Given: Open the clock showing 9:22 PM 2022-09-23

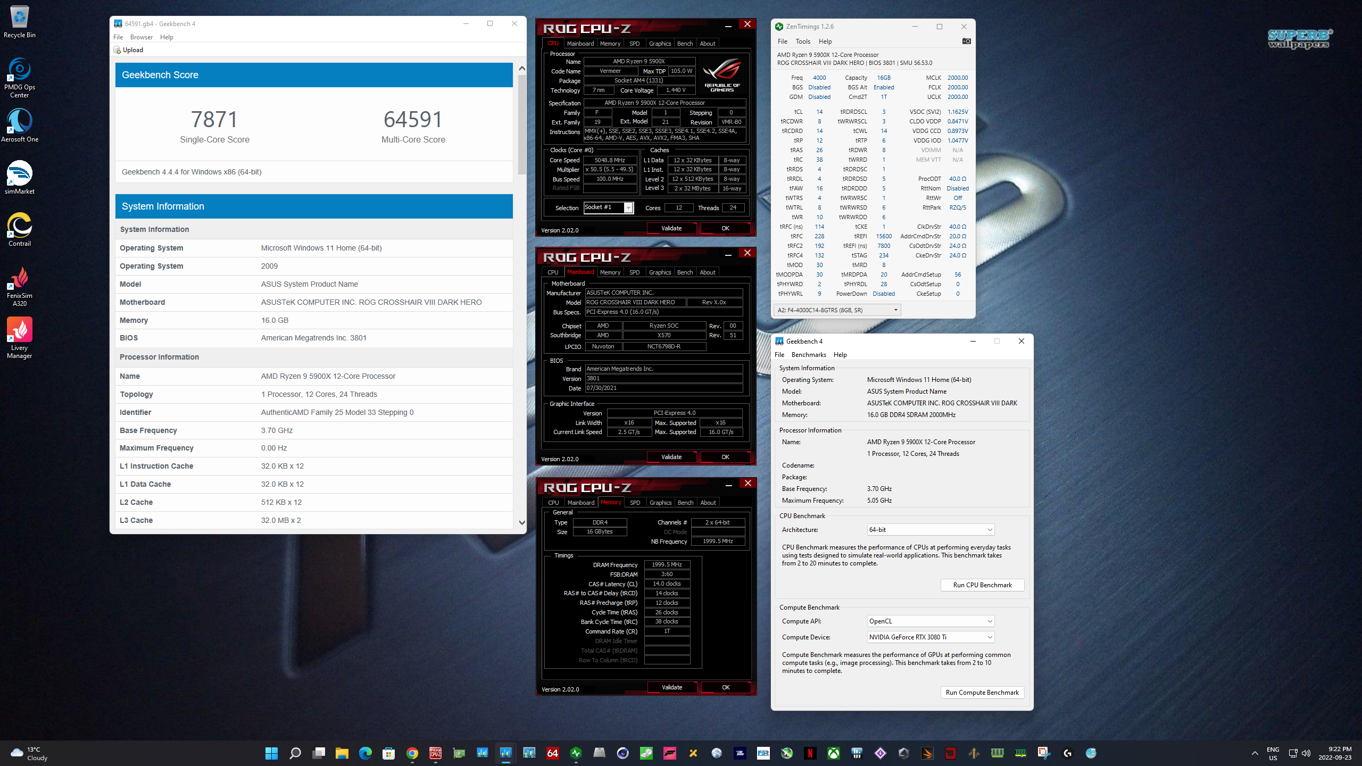Looking at the screenshot, I should pyautogui.click(x=1335, y=753).
